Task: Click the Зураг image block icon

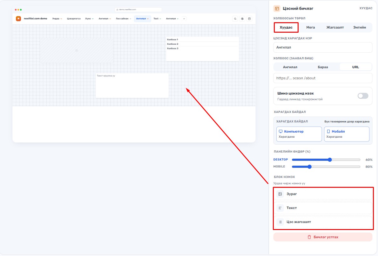Action: tap(280, 194)
